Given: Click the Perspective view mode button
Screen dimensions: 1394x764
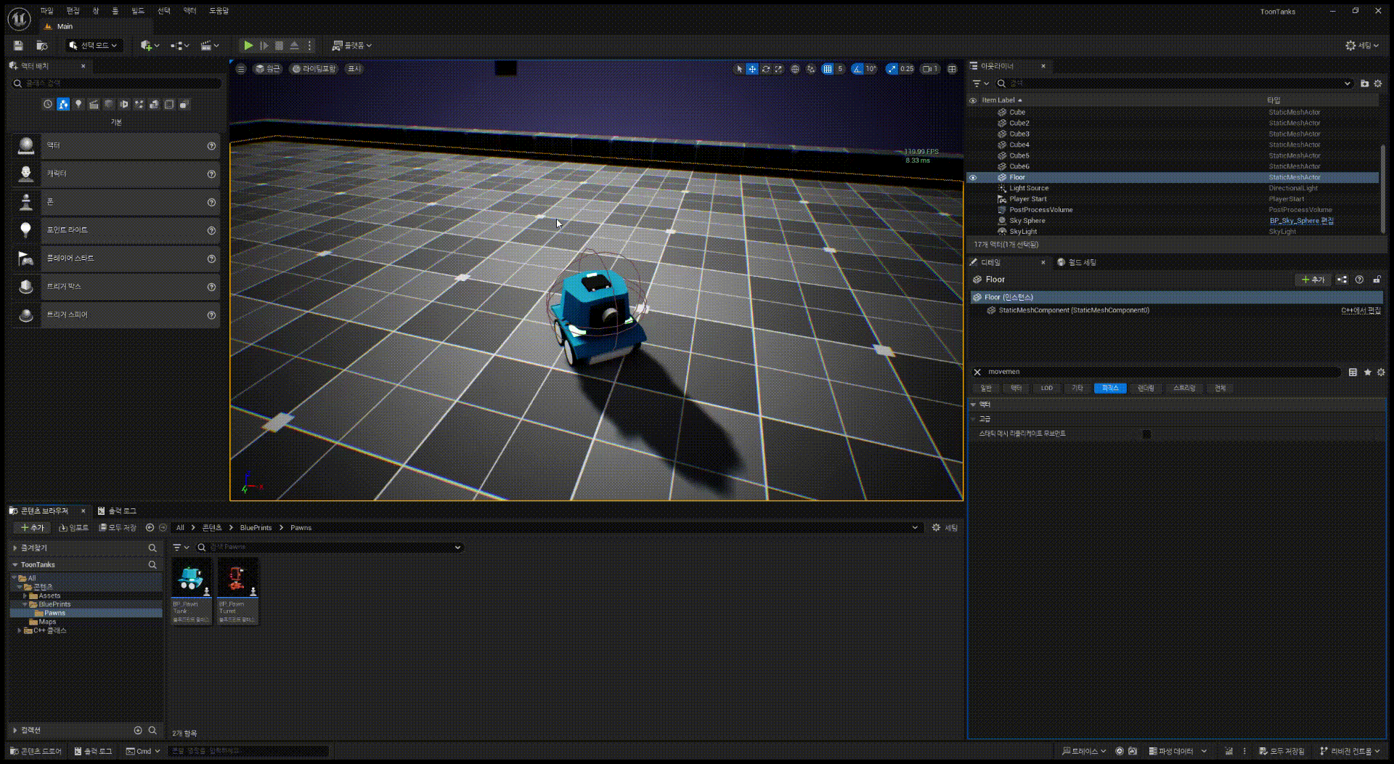Looking at the screenshot, I should point(267,69).
